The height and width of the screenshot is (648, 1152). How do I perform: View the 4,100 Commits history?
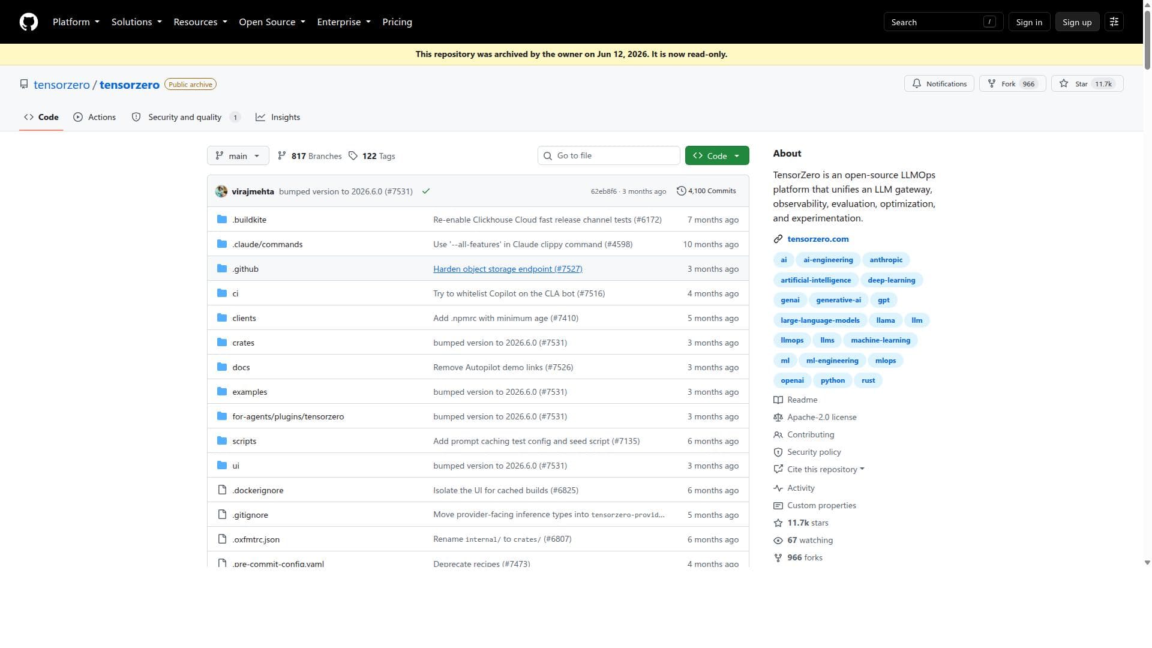(x=706, y=191)
